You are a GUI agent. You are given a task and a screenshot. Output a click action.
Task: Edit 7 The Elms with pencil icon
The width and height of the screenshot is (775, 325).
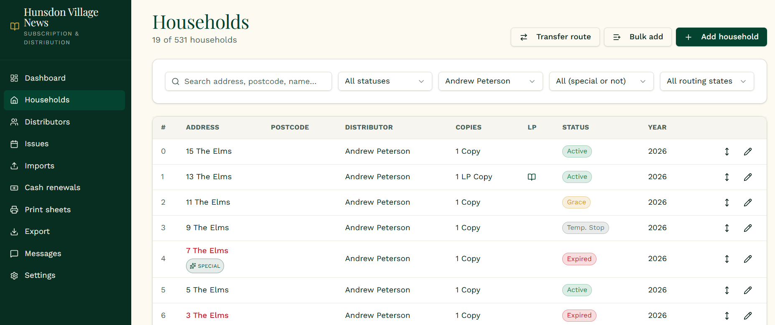(x=748, y=259)
